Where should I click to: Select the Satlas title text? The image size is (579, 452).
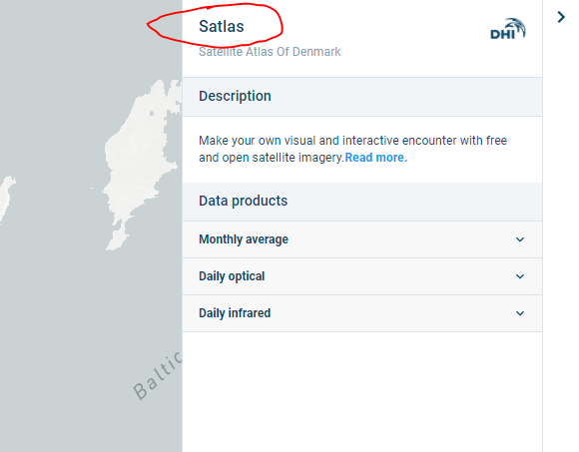222,27
